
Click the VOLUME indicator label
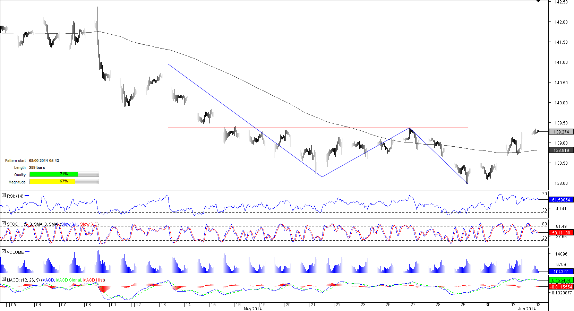coord(15,252)
